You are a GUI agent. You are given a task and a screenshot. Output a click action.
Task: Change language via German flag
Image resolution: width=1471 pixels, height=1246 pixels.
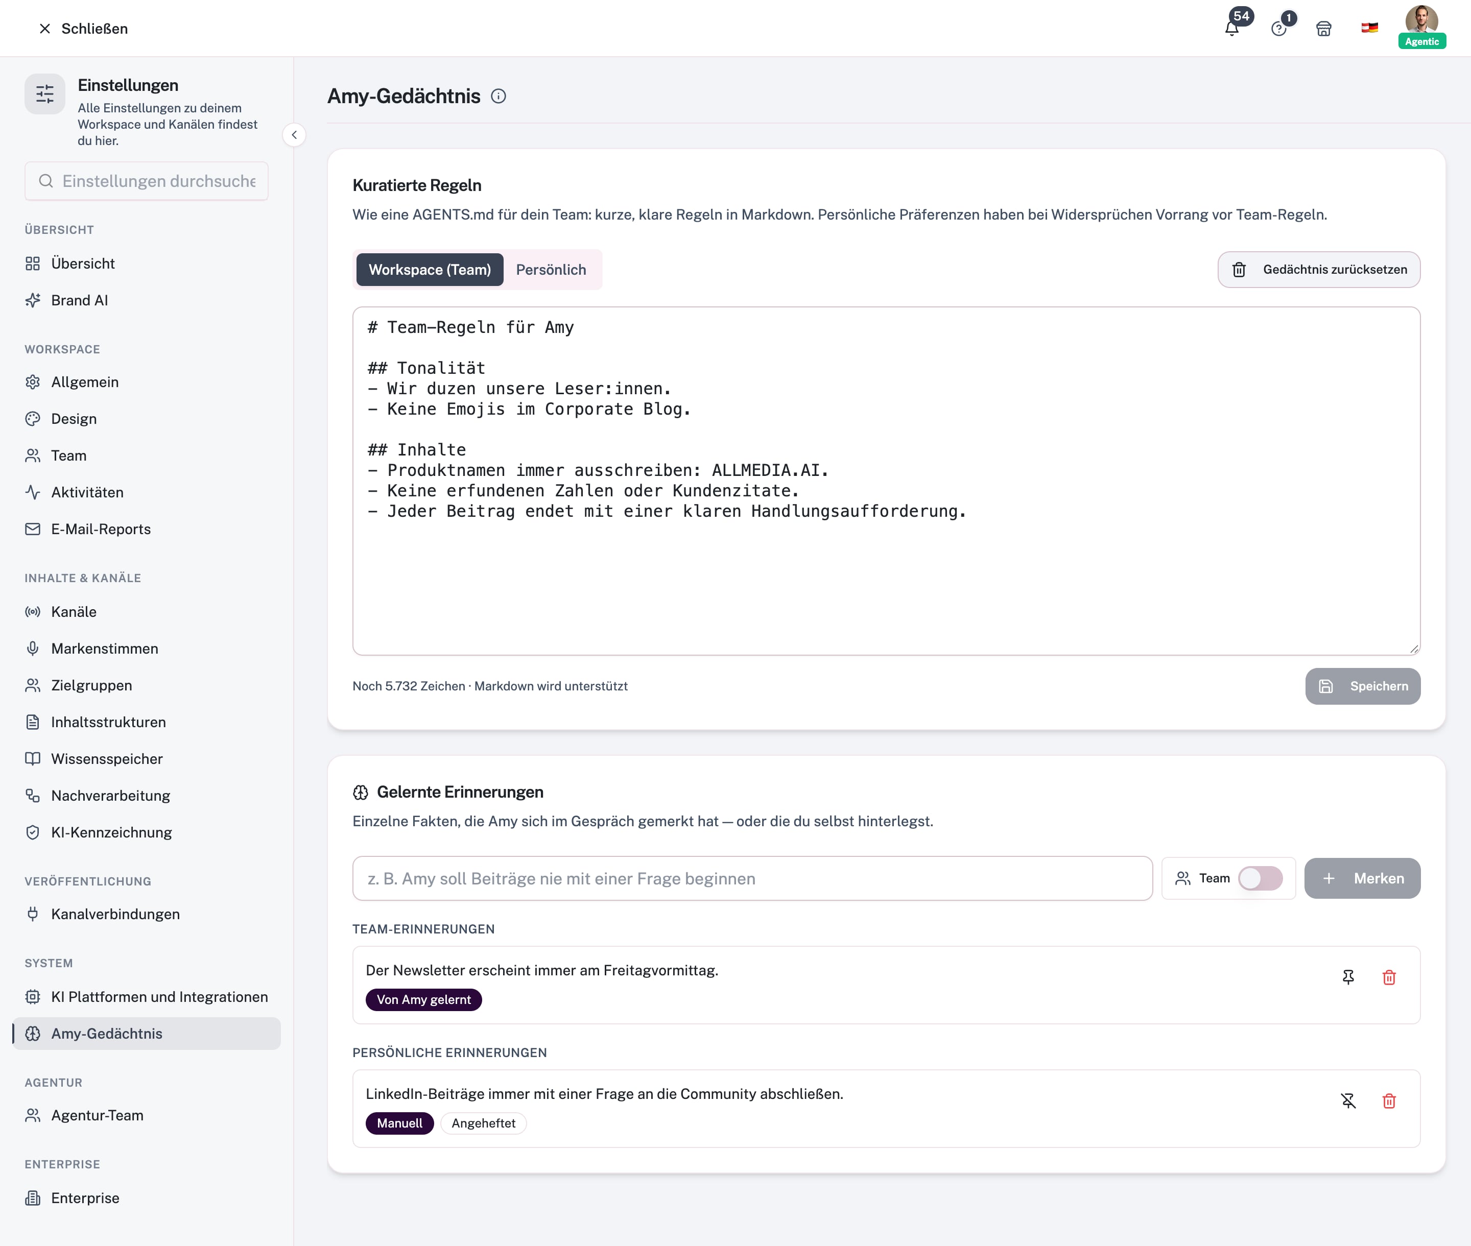tap(1369, 28)
